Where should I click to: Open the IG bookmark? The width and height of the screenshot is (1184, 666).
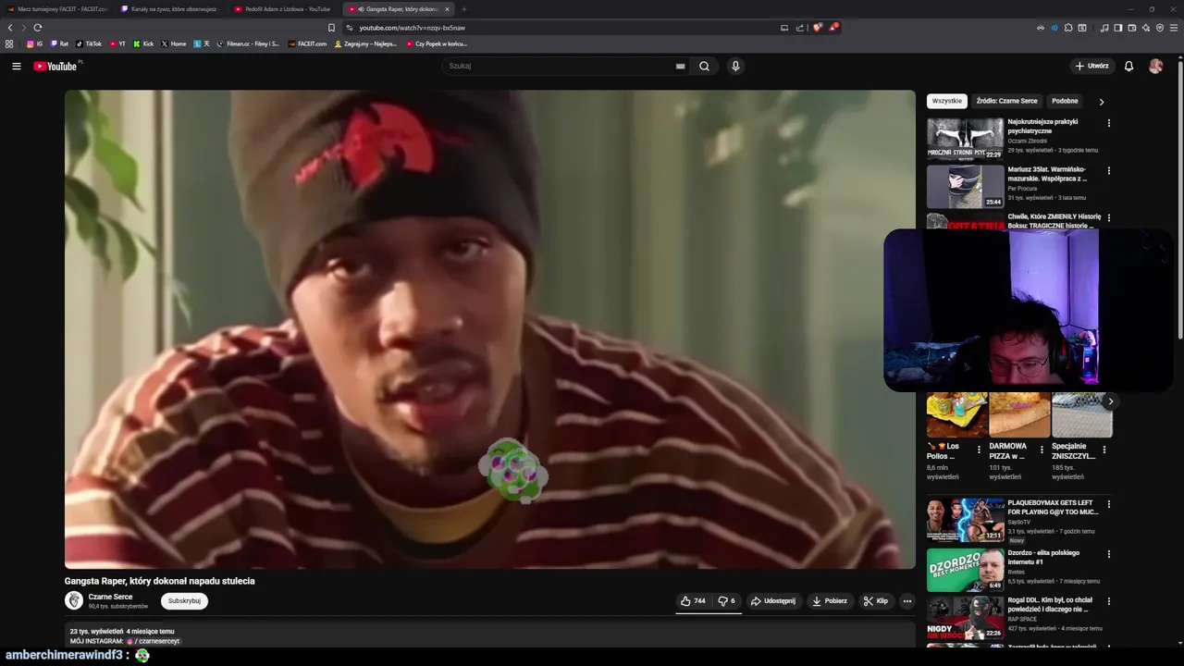35,43
